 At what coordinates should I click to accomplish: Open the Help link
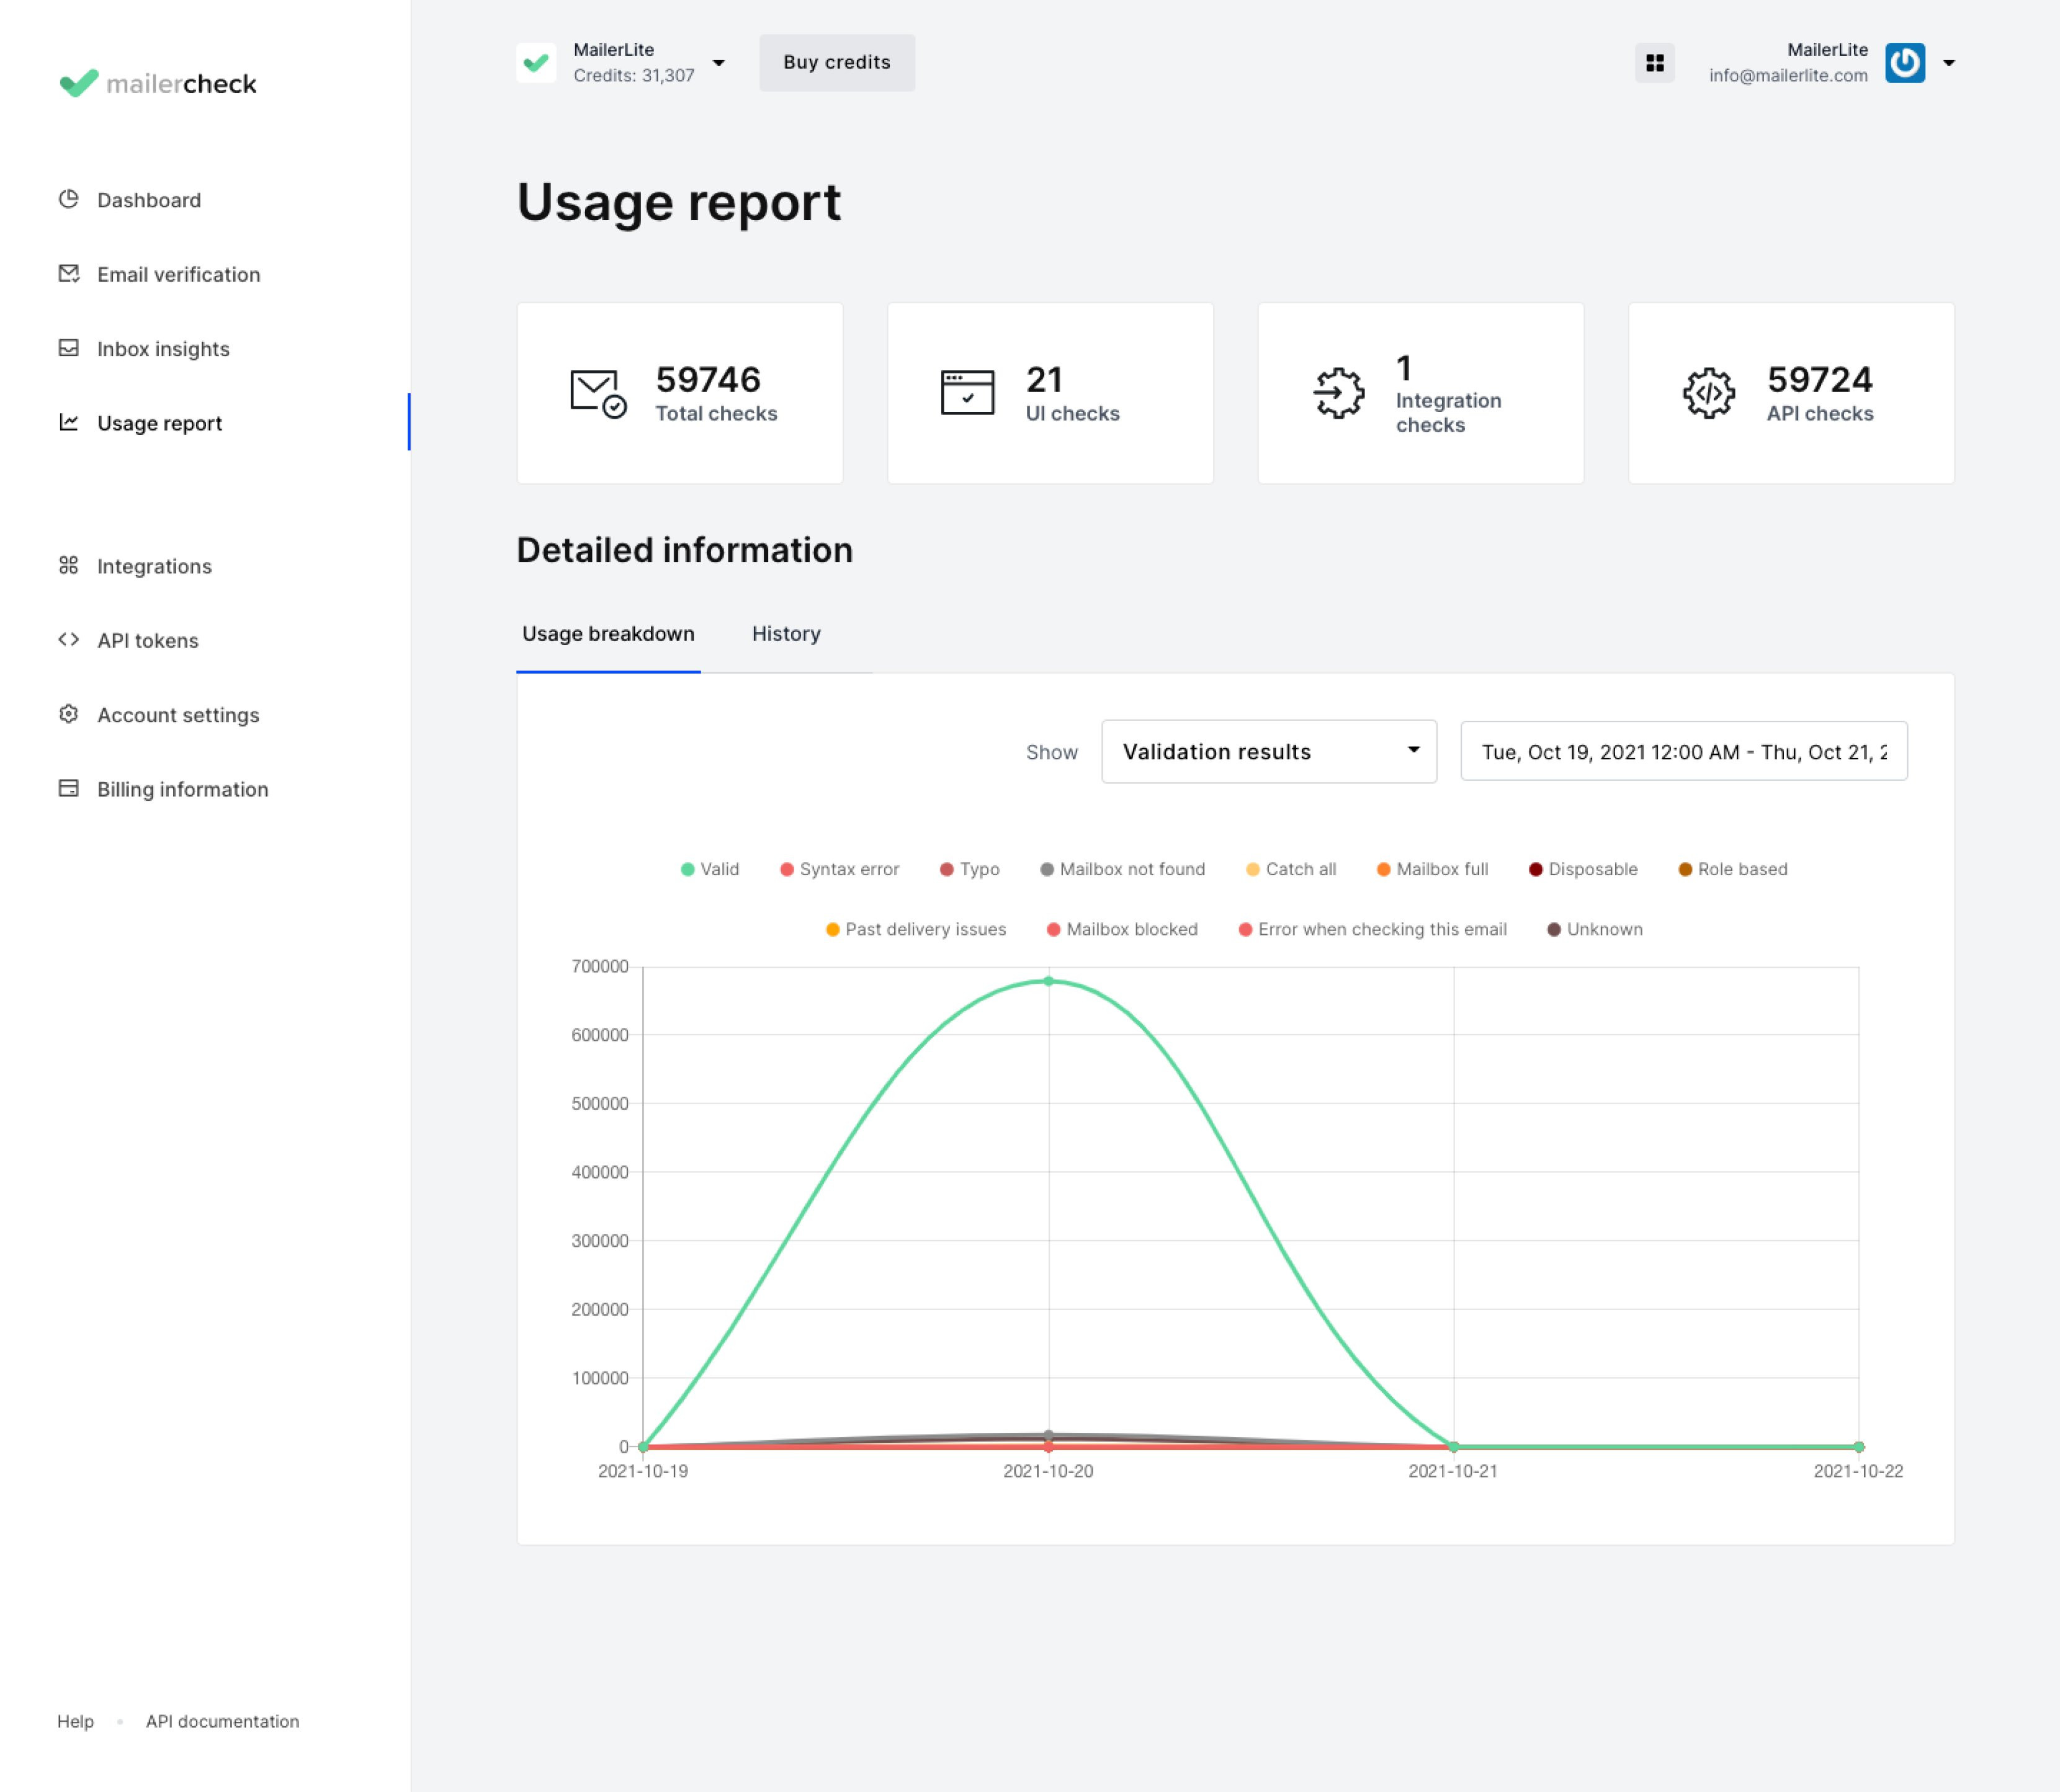(x=75, y=1721)
